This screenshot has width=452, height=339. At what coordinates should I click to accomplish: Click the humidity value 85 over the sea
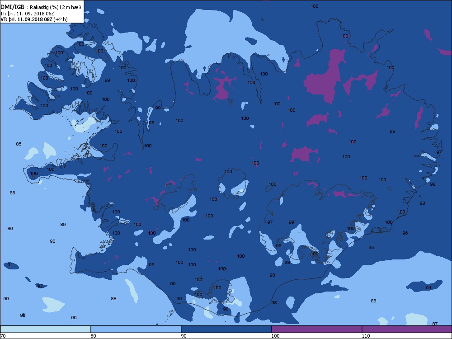(19, 144)
